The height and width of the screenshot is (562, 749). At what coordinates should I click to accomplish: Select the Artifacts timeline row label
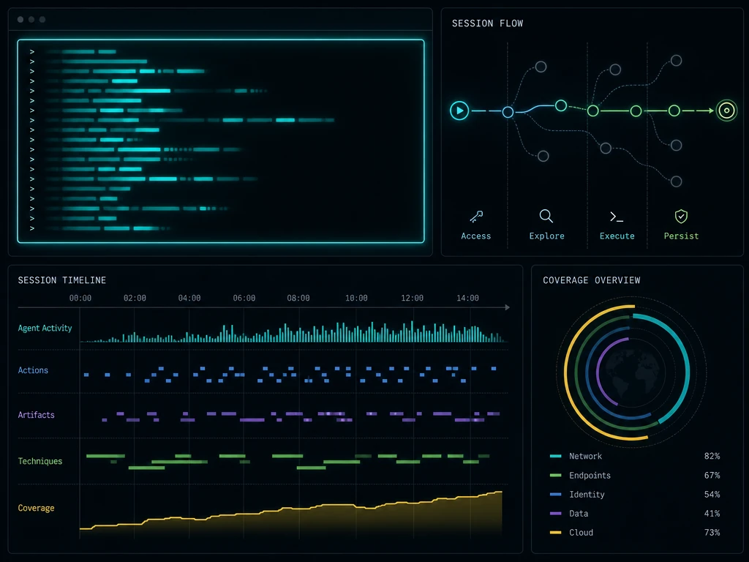coord(37,415)
